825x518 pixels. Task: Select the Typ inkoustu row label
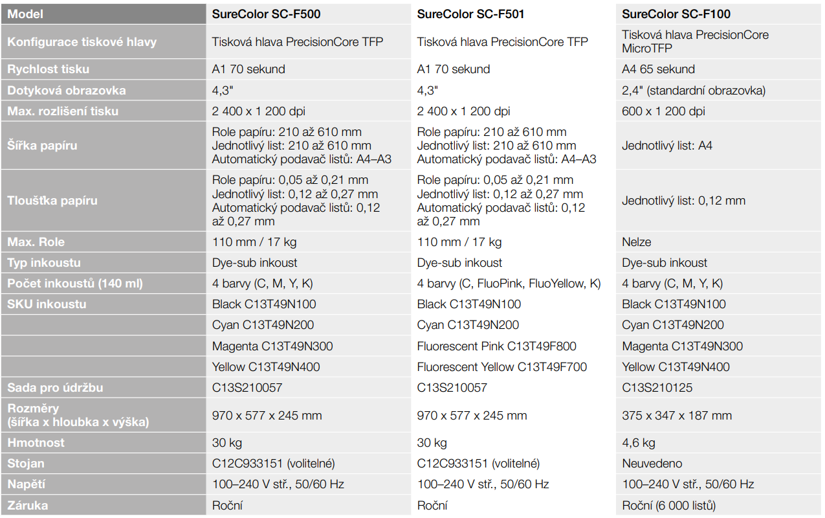click(104, 263)
